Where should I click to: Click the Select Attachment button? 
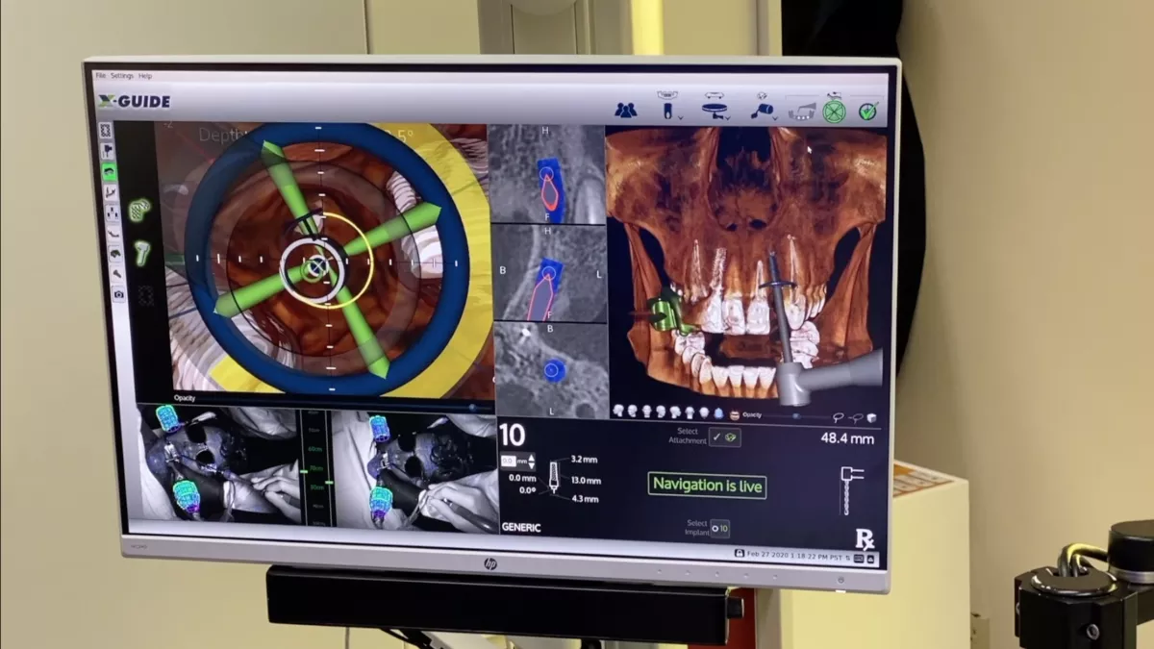click(724, 437)
